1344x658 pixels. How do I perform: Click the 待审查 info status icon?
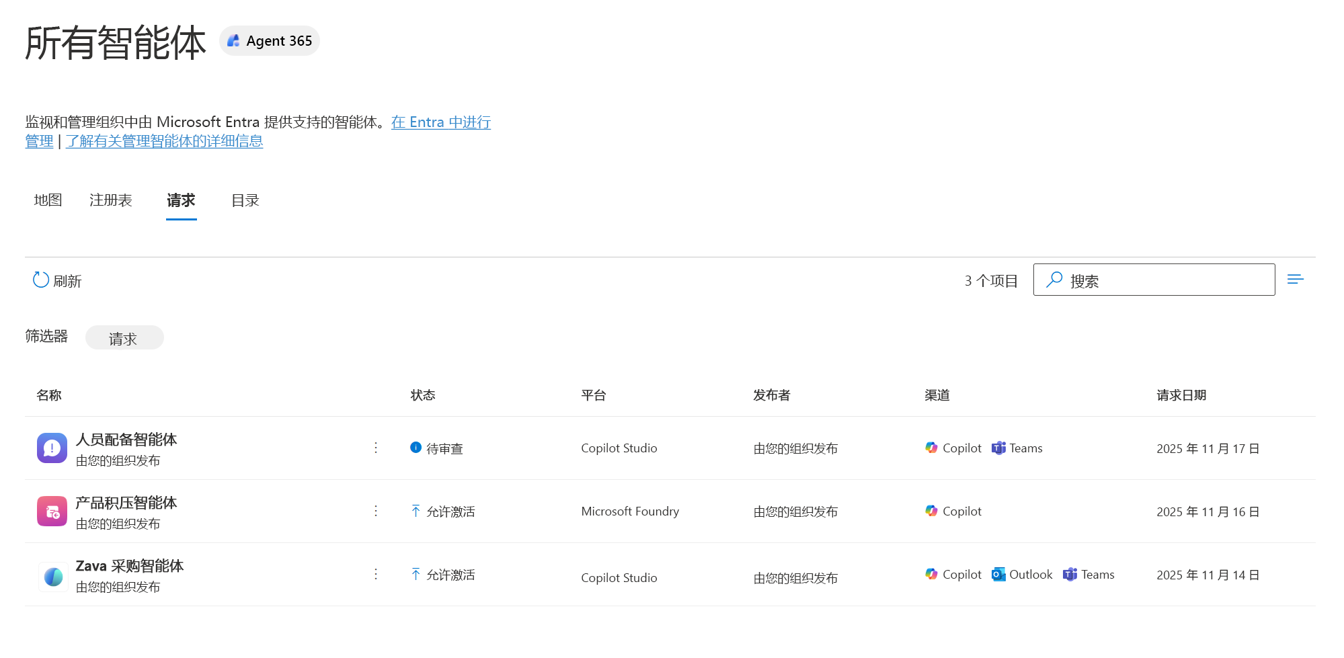pyautogui.click(x=416, y=447)
